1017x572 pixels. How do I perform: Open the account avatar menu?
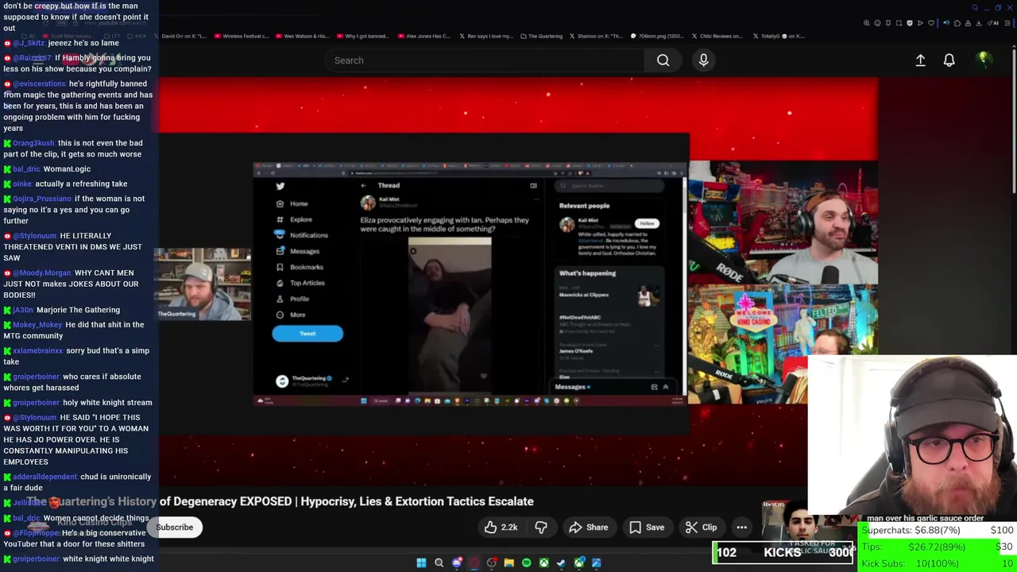coord(984,60)
